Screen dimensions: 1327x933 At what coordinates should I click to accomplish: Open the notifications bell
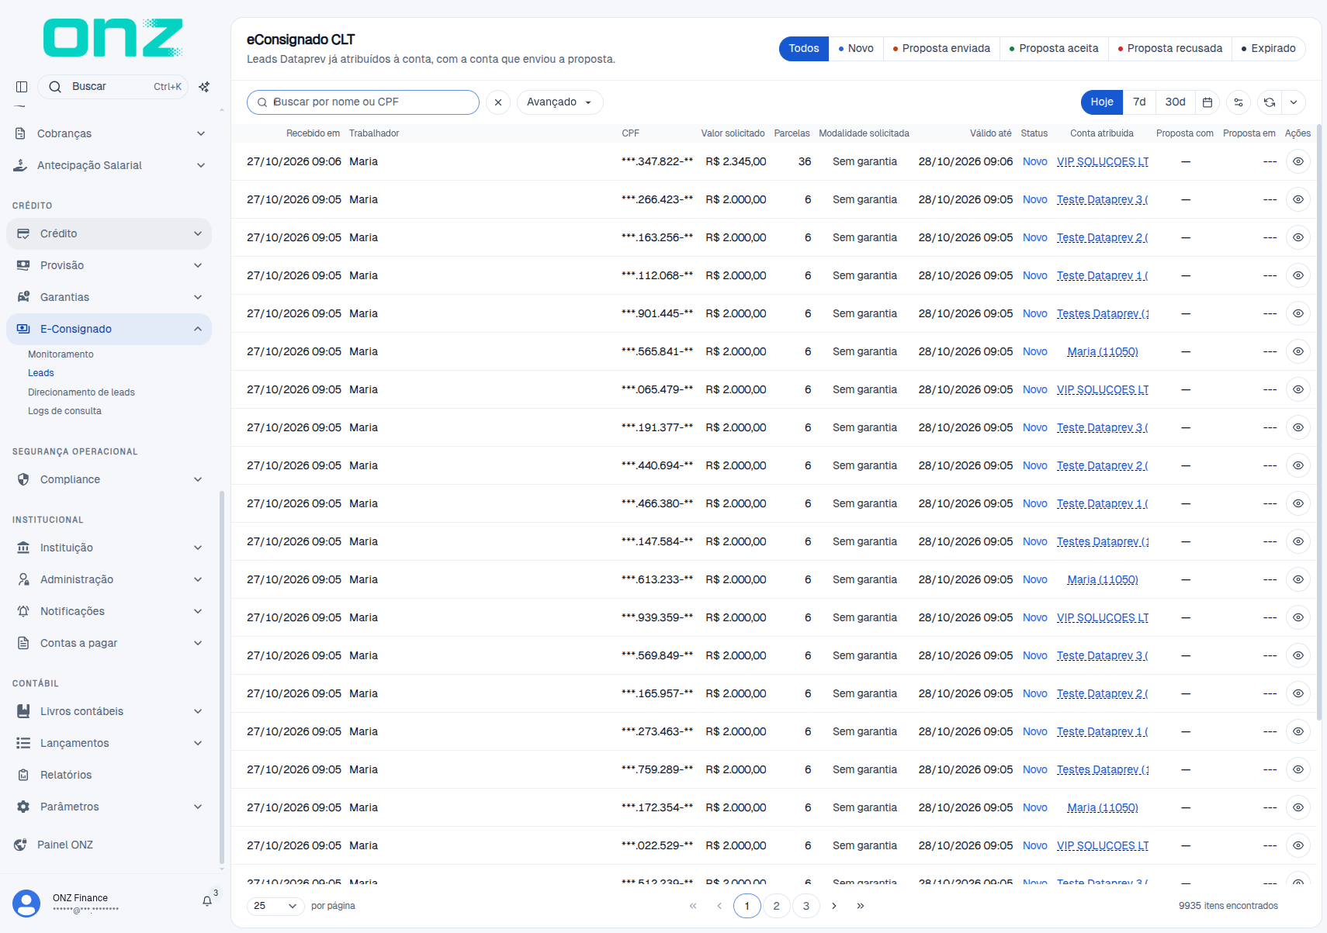(207, 901)
